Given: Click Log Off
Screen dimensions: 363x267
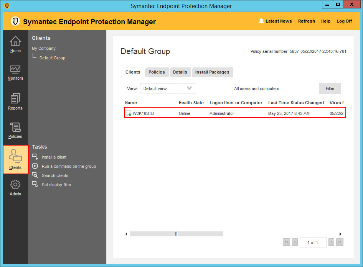Looking at the screenshot, I should [344, 21].
